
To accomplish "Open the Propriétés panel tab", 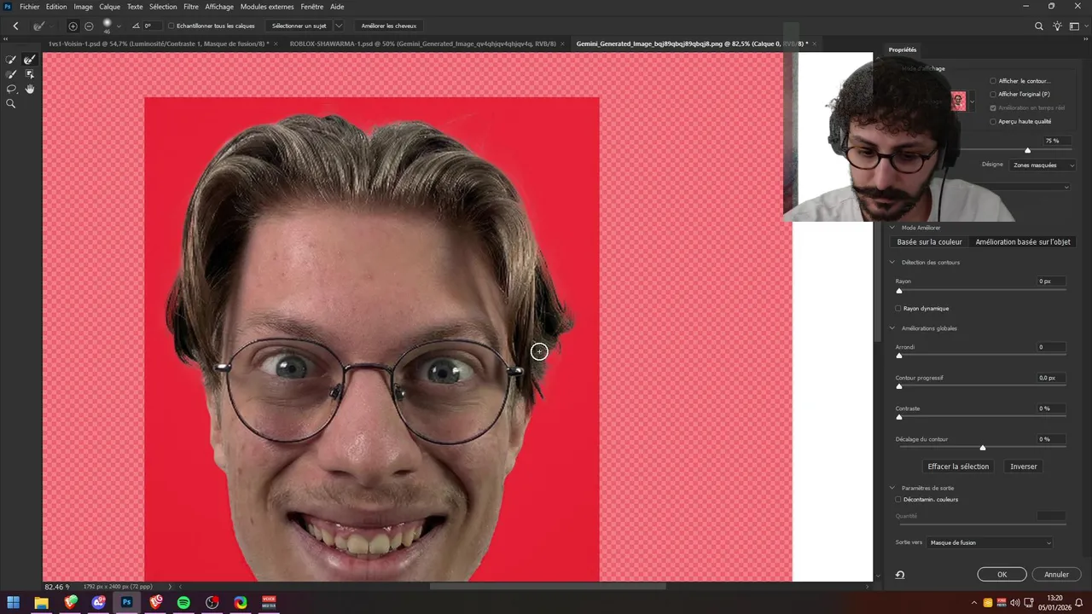I will point(903,50).
